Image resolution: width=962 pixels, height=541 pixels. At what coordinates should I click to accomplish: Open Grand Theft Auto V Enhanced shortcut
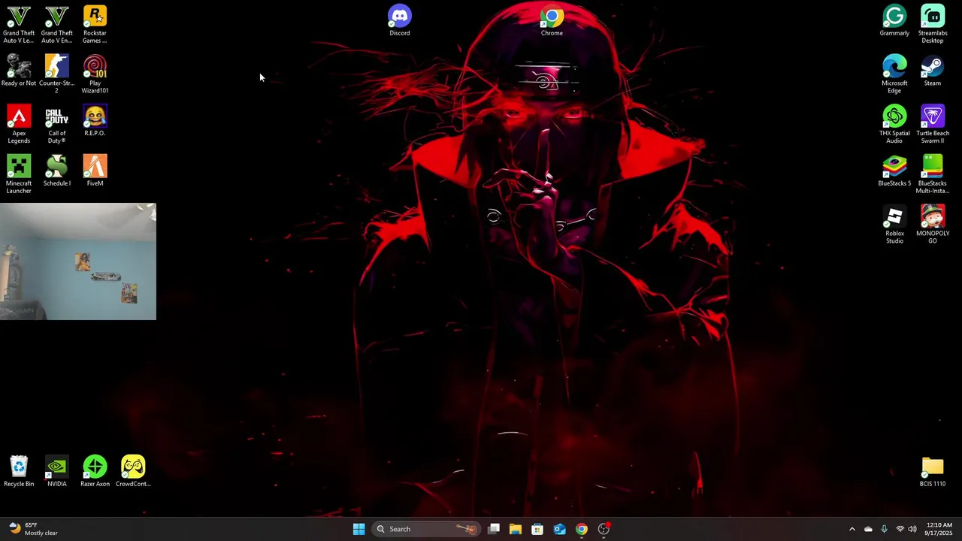click(x=57, y=25)
